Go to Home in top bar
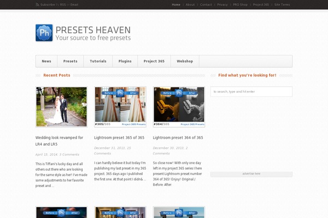This screenshot has width=328, height=218. click(176, 4)
